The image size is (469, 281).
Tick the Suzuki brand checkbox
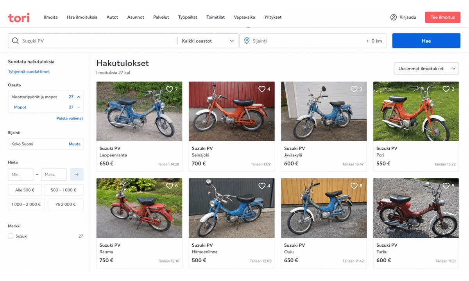(x=11, y=236)
